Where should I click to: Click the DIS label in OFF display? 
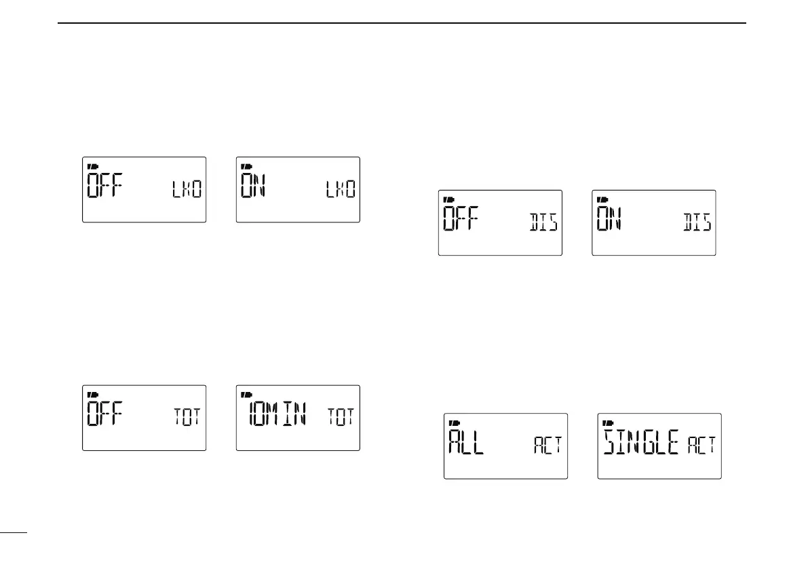click(x=543, y=222)
